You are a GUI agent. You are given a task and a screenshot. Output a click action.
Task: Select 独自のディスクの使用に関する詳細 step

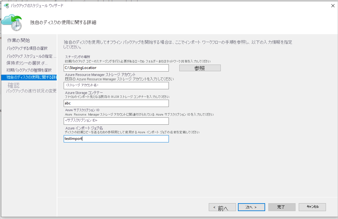(29, 77)
